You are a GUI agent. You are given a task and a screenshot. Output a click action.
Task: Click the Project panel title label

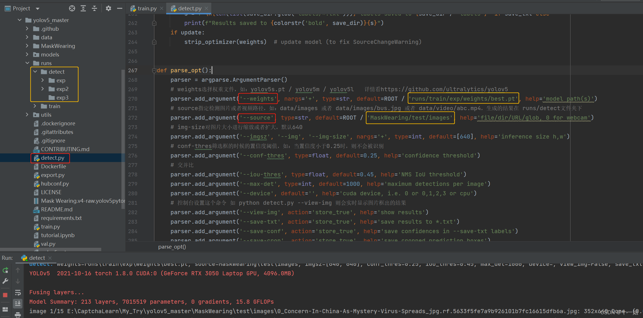tap(21, 9)
